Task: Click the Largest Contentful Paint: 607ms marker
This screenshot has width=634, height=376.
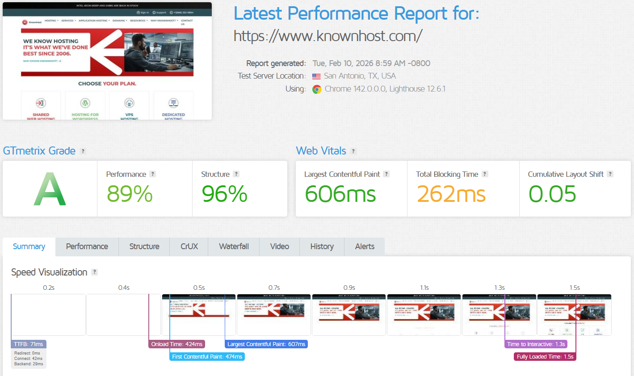Action: pyautogui.click(x=266, y=344)
